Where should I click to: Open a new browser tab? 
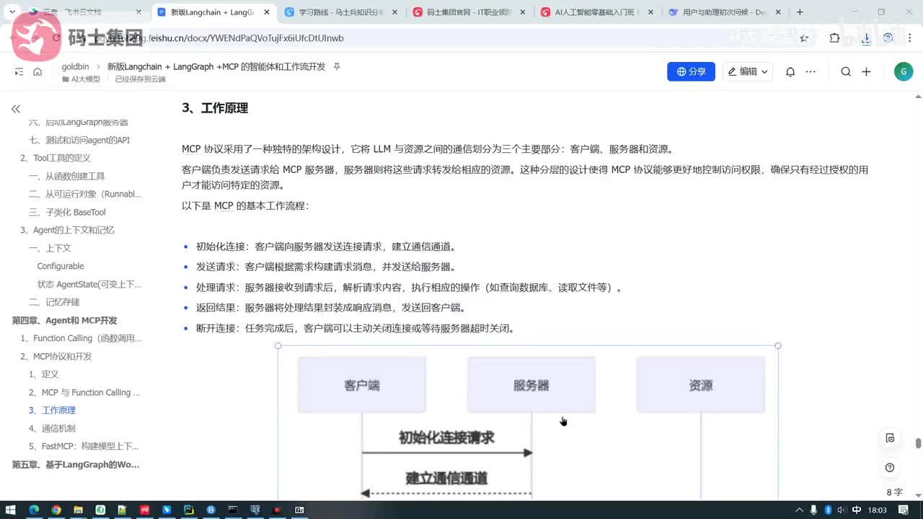click(x=800, y=12)
